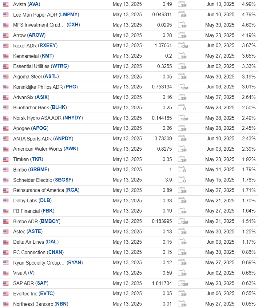
Task: Click the calendar icon in Schneider Electric row
Action: pos(182,180)
